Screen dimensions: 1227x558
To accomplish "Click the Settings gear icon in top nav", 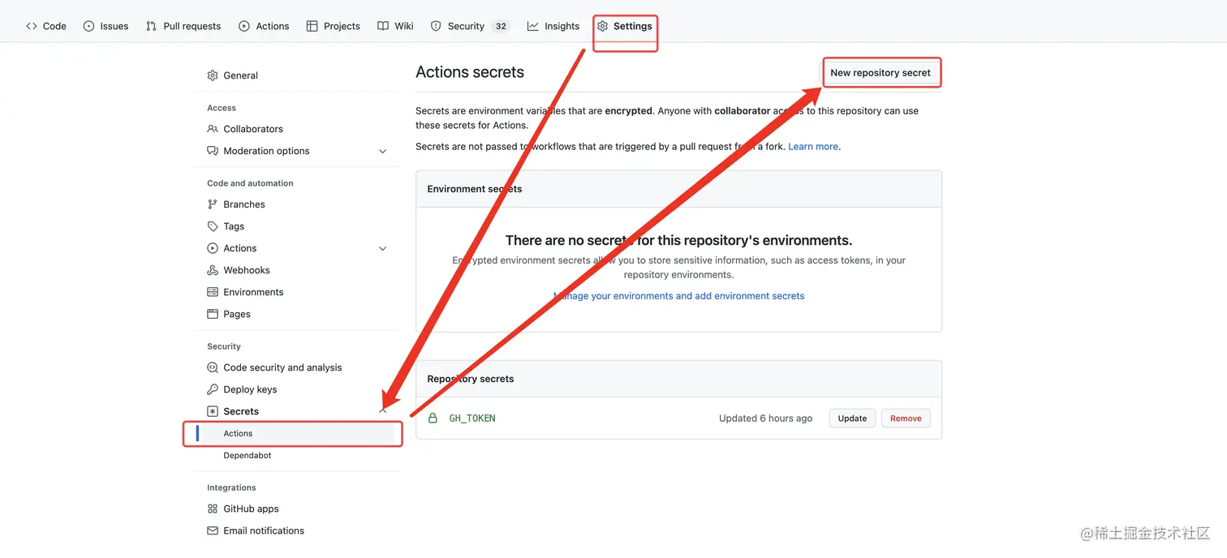I will 602,26.
